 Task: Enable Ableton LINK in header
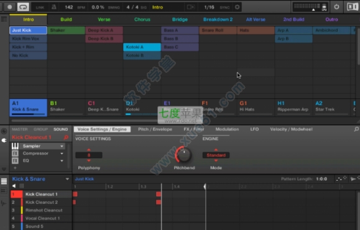[x=40, y=7]
